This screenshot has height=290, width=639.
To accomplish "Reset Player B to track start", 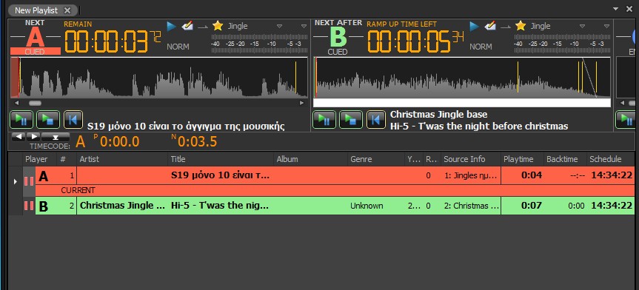I will [375, 120].
